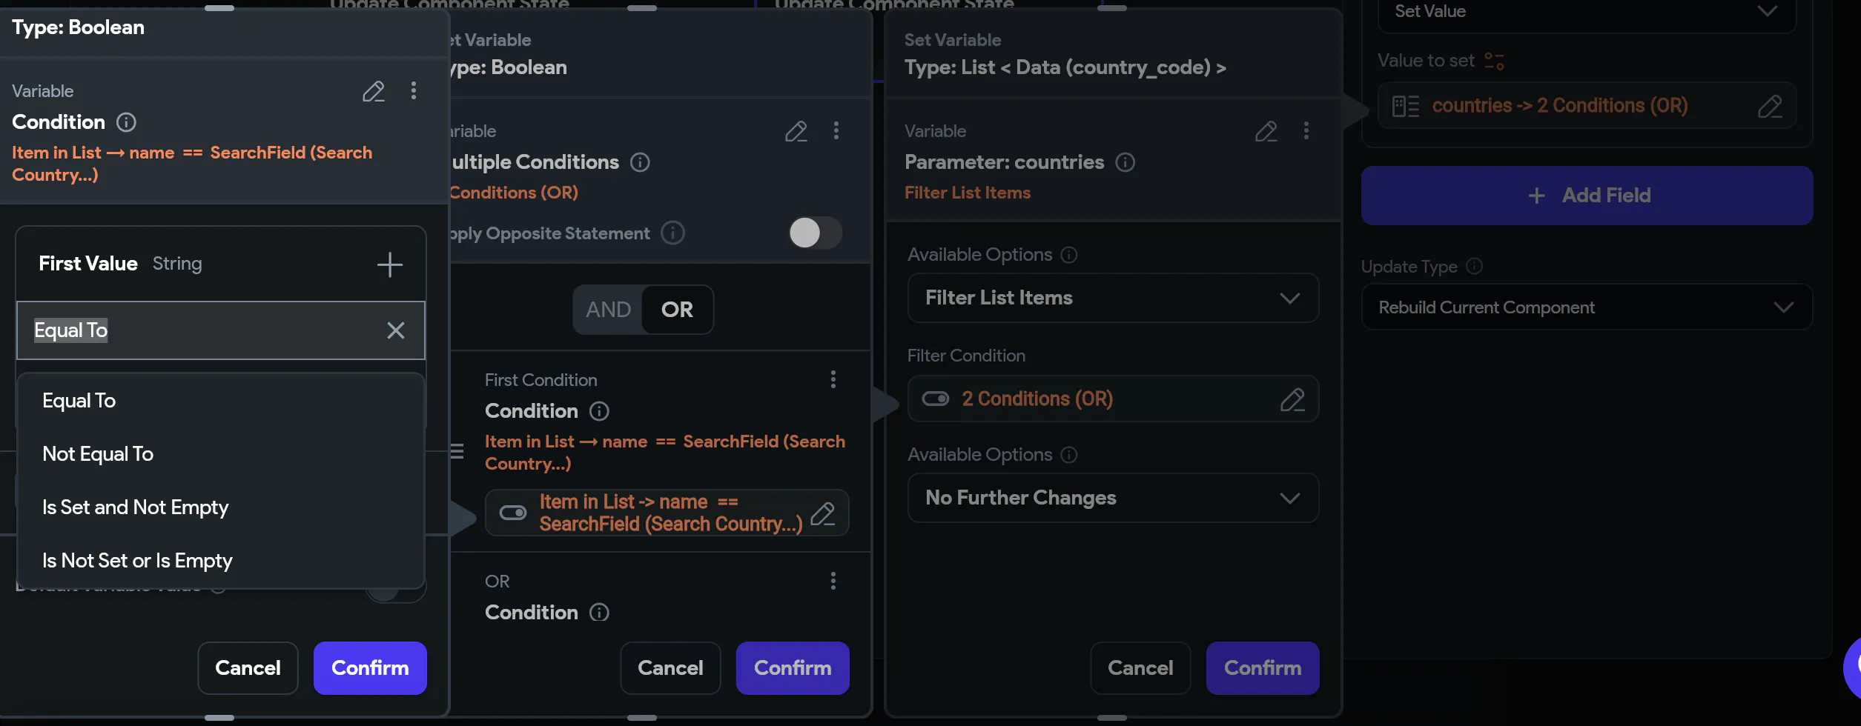Edit the countries -> 2 Conditions value
The image size is (1861, 726).
(1769, 106)
